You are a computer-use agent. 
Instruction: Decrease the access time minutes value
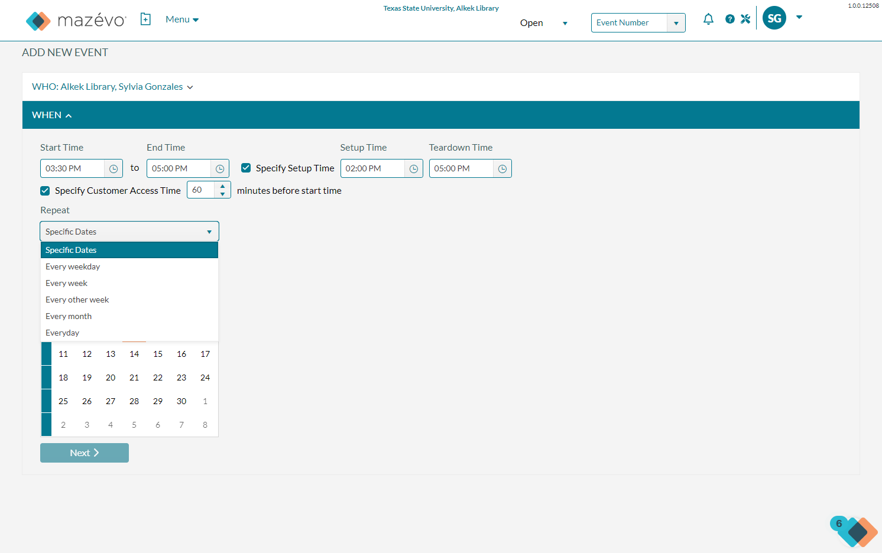pos(222,194)
